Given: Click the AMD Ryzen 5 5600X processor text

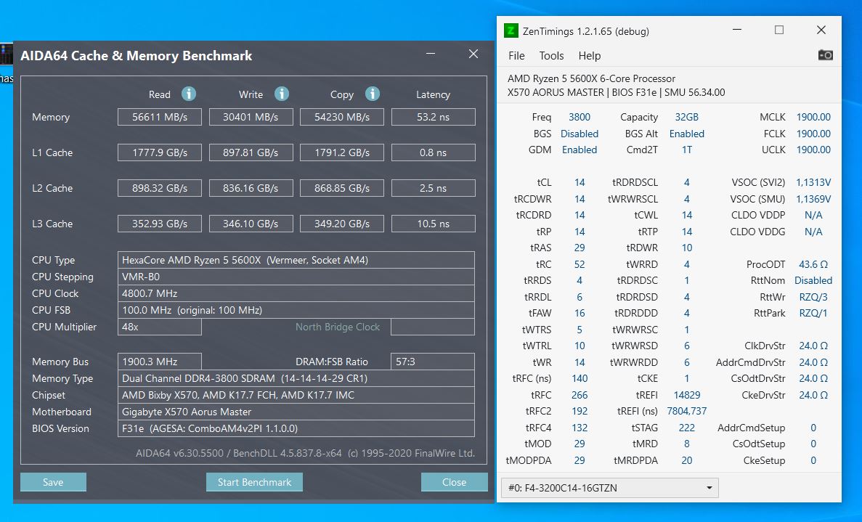Looking at the screenshot, I should (x=592, y=78).
